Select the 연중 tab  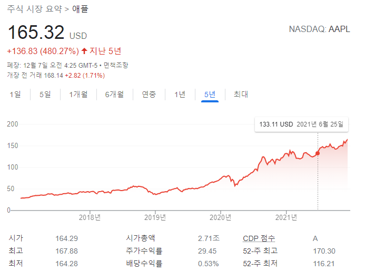tap(149, 94)
